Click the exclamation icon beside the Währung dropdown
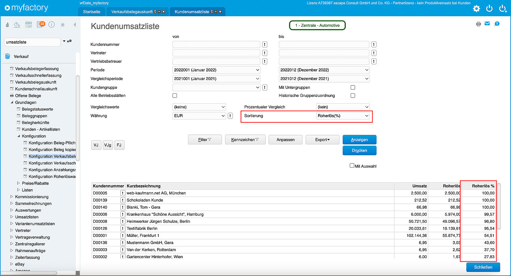511x276 pixels. coord(230,116)
